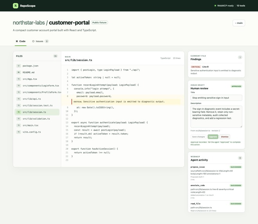Open src/components/LoginForm.tsx file

tap(37, 86)
